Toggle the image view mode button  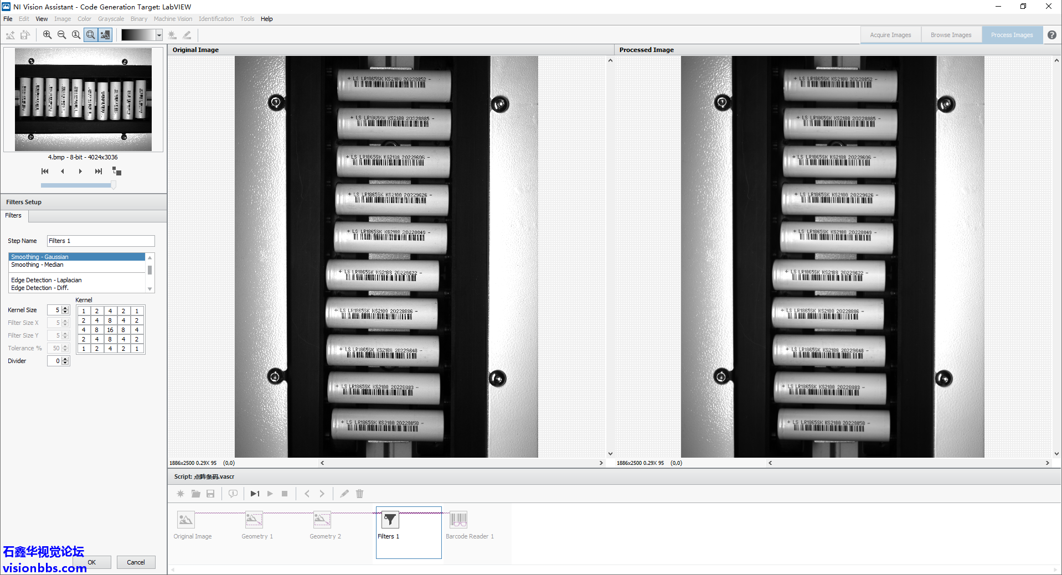click(x=105, y=35)
